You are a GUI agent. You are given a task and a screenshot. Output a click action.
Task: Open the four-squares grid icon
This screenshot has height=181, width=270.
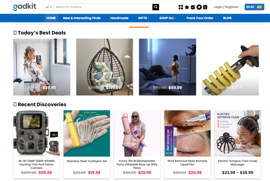click(181, 7)
